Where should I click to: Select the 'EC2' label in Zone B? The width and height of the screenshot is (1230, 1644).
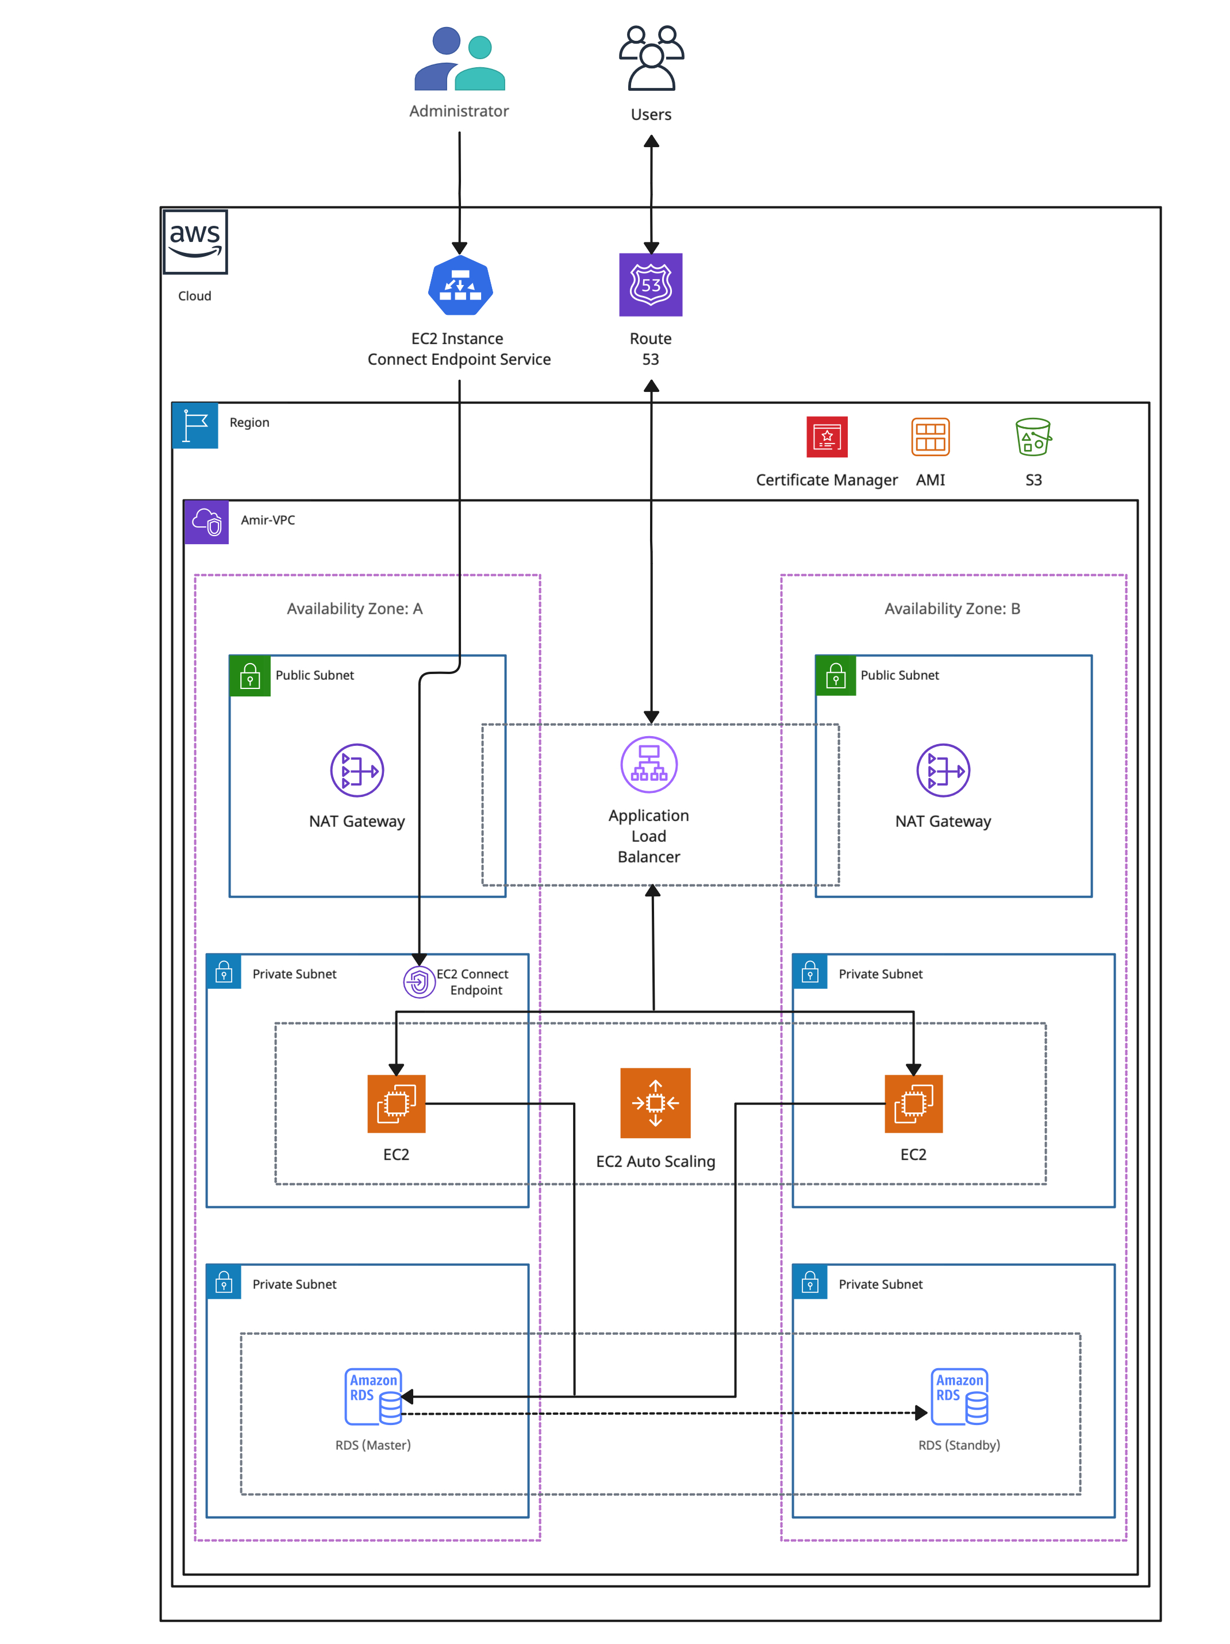point(913,1155)
